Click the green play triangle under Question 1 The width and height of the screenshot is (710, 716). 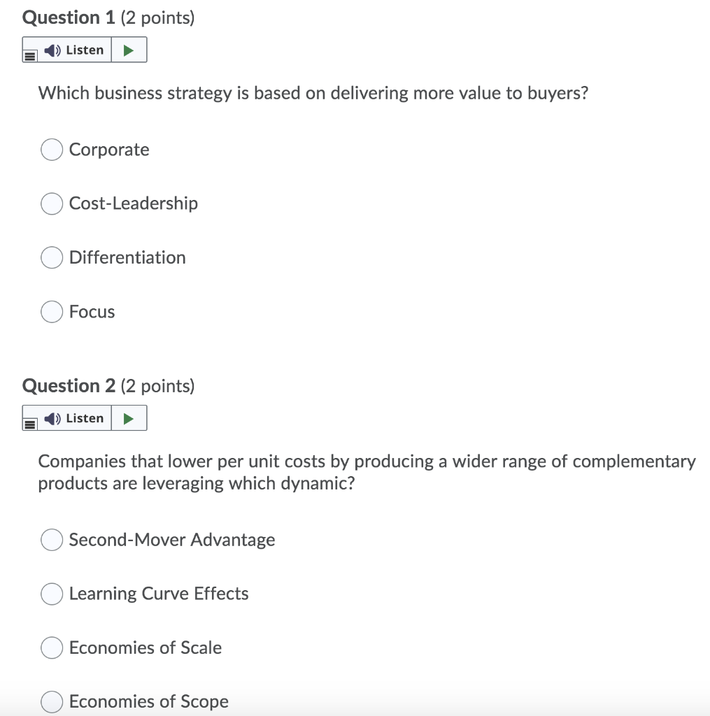tap(129, 49)
